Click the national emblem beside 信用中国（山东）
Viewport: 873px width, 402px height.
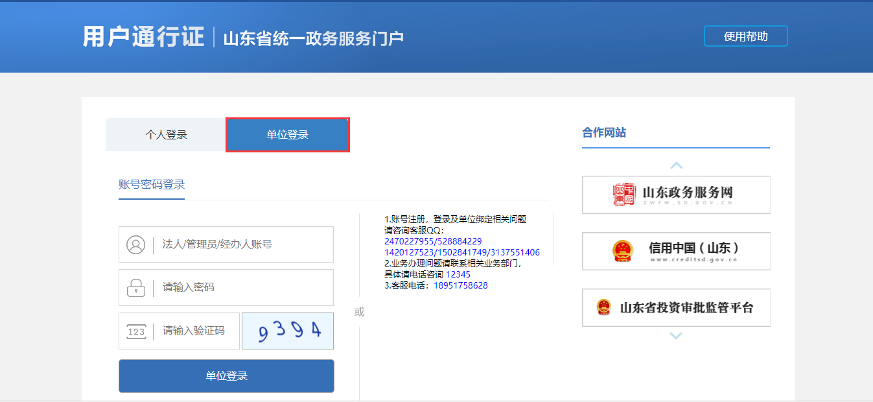click(x=623, y=251)
